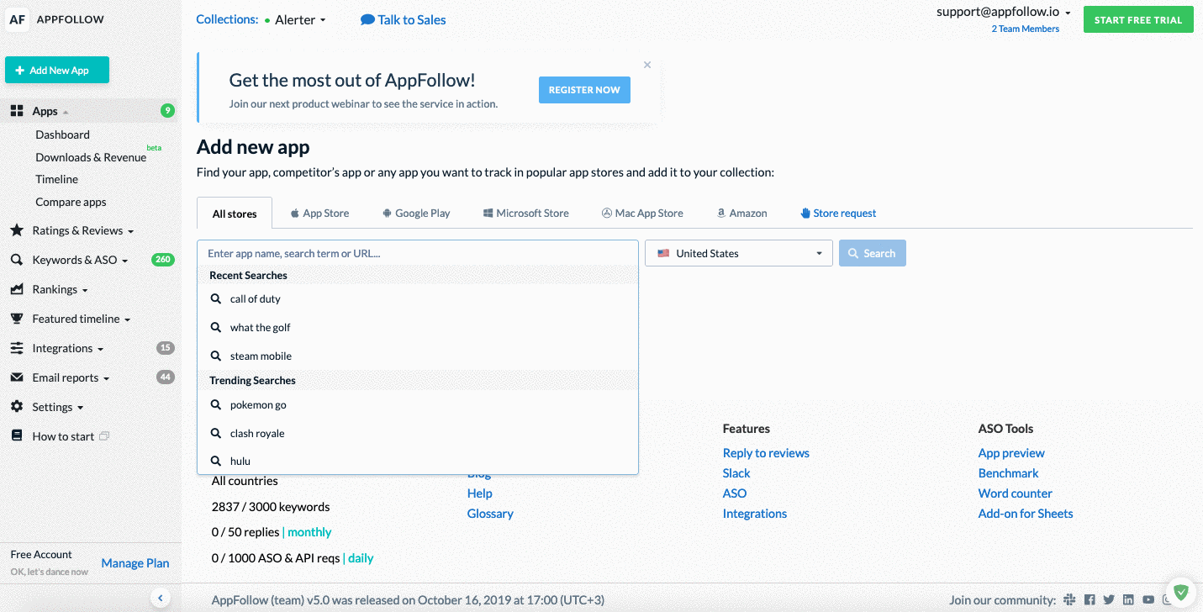Image resolution: width=1203 pixels, height=612 pixels.
Task: Click the Keywords & ASO magnifier icon
Action: (17, 260)
